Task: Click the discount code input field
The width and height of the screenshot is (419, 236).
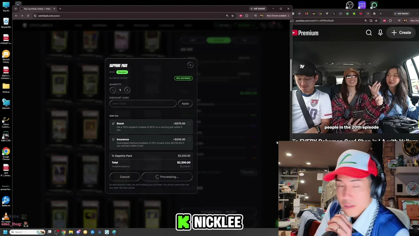Action: tap(143, 104)
